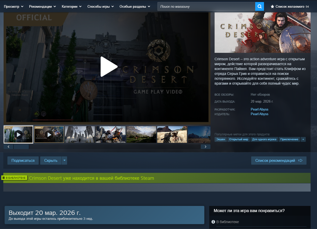Viewport: 317px width, 229px height.
Task: Click the info icon next to В библиотеке
Action: tap(213, 222)
